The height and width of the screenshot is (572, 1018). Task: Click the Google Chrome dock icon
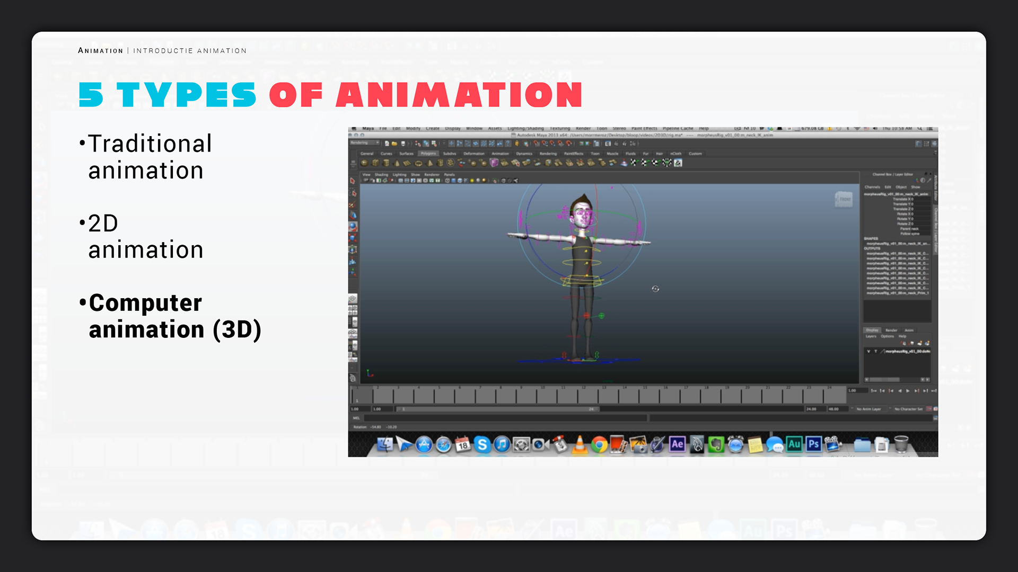[599, 444]
